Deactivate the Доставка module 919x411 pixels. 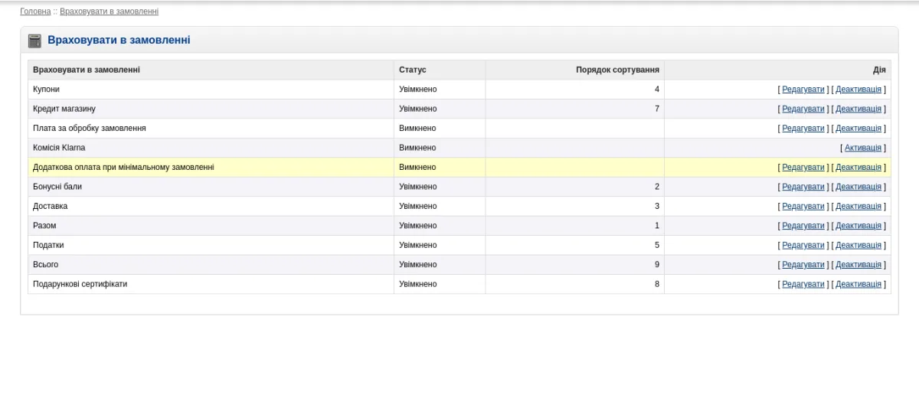(858, 206)
